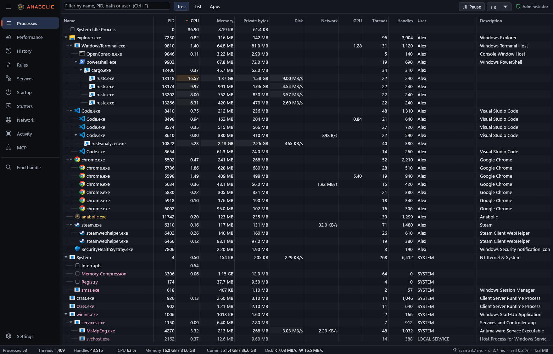553x354 pixels.
Task: Collapse the chrome.exe parent subtree
Action: tap(71, 160)
